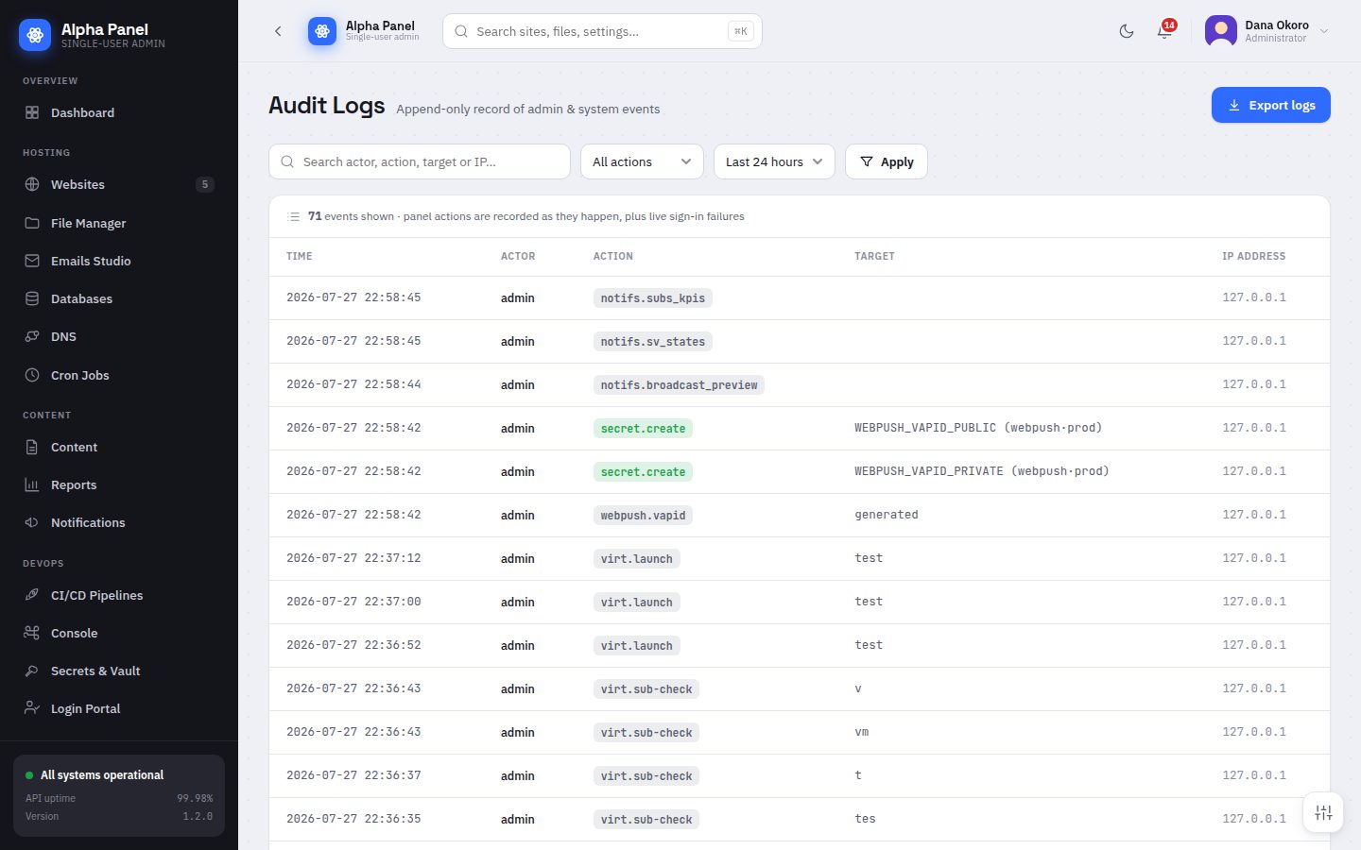Focus the global search sites, files field
The height and width of the screenshot is (850, 1361).
point(602,31)
